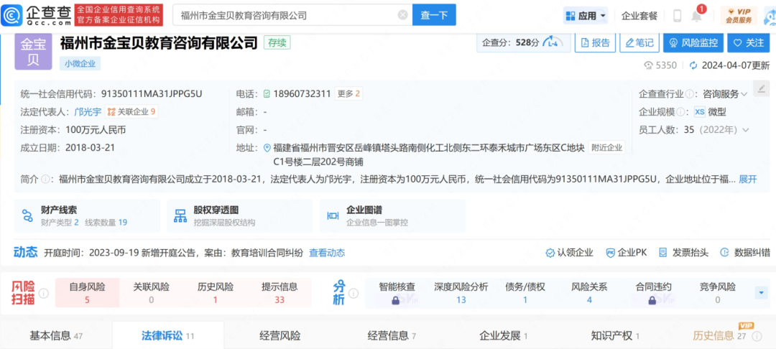Viewport: 776px width, 349px height.
Task: Click the 金宝贝 company logo thumbnail
Action: [33, 51]
